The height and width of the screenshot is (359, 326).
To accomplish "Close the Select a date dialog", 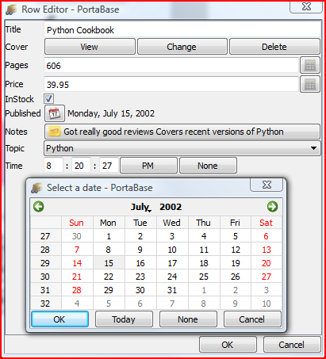I will [x=267, y=185].
